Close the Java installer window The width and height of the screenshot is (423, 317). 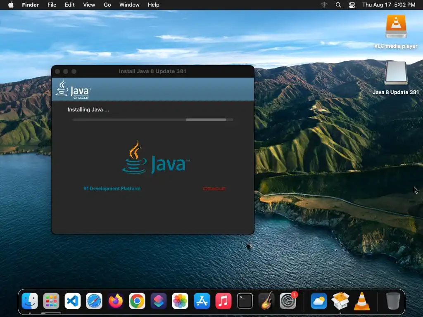click(x=57, y=71)
